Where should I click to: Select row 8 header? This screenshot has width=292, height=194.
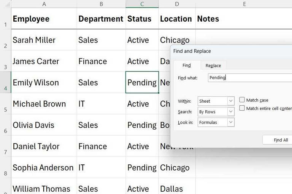click(6, 167)
